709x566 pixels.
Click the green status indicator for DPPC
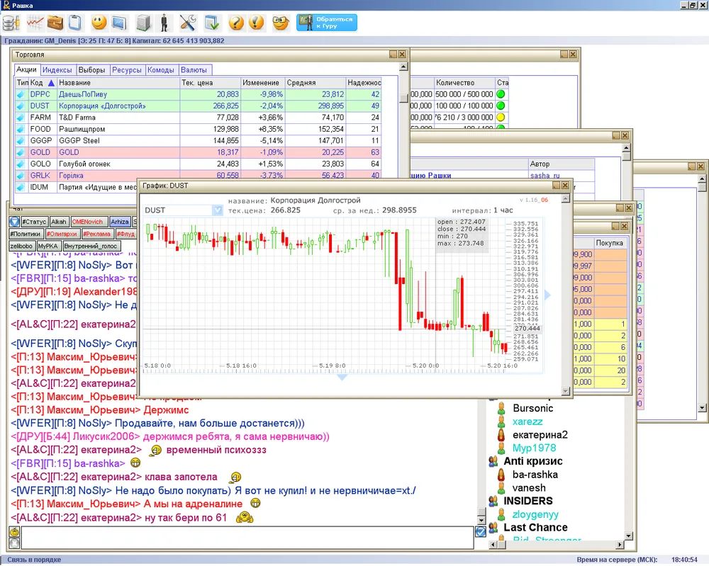pos(501,94)
